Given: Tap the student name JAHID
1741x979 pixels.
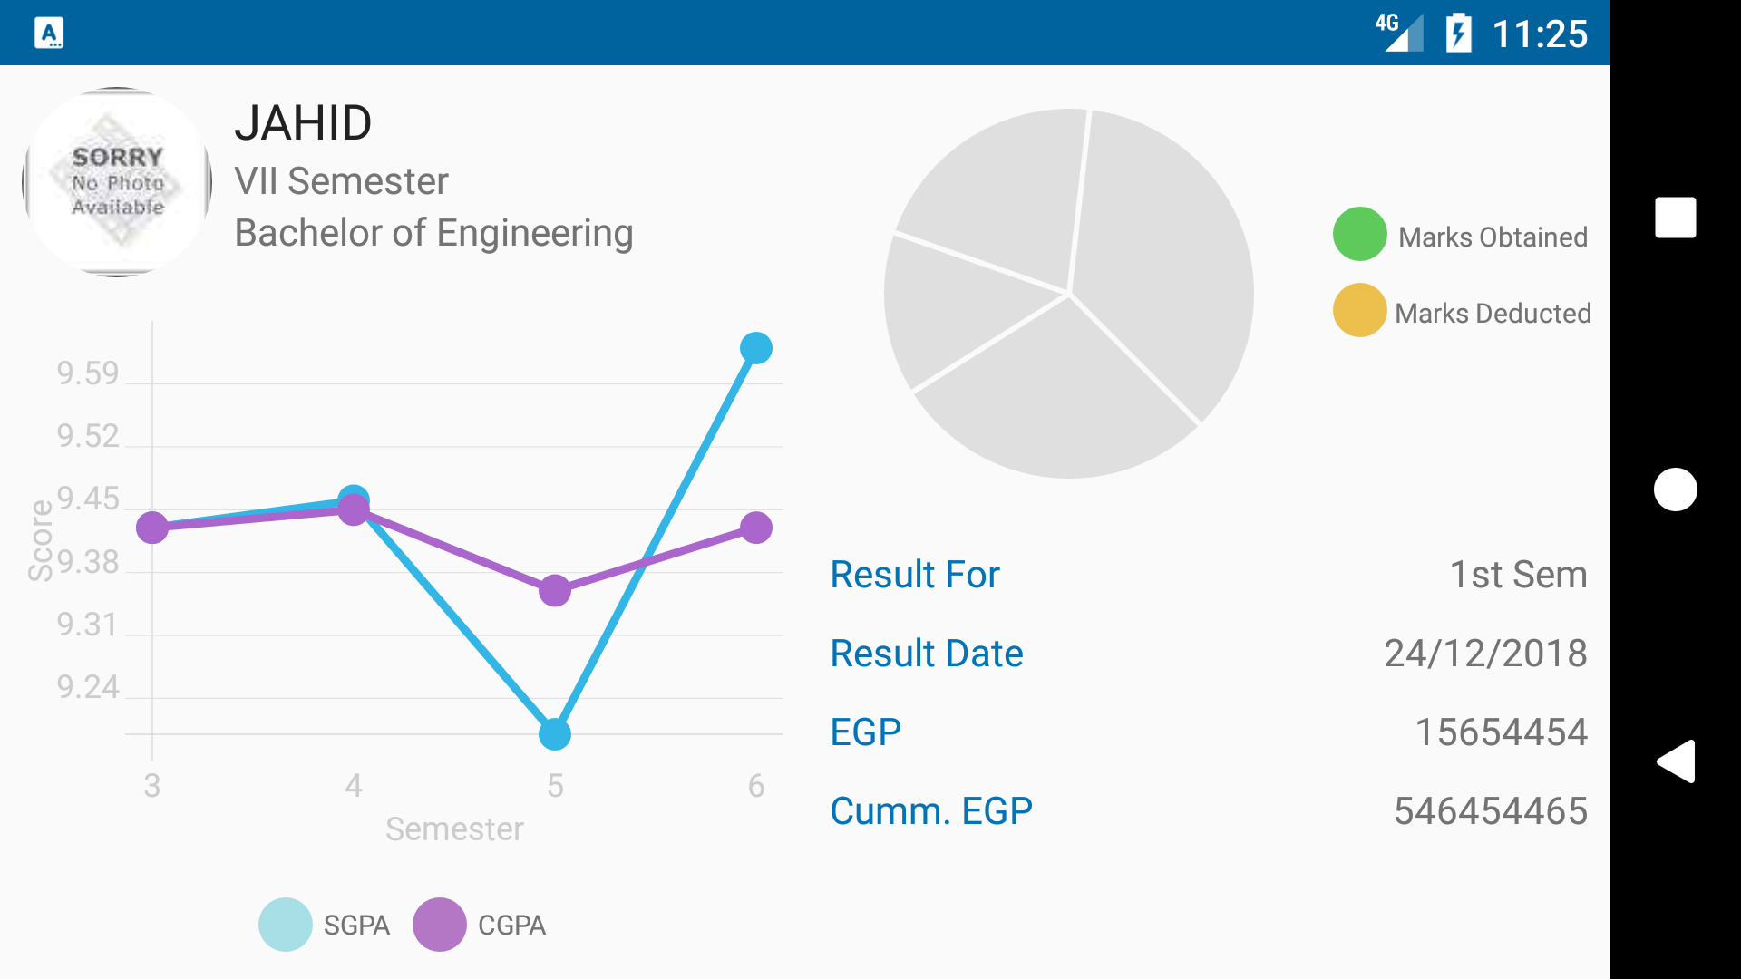Looking at the screenshot, I should 303,122.
